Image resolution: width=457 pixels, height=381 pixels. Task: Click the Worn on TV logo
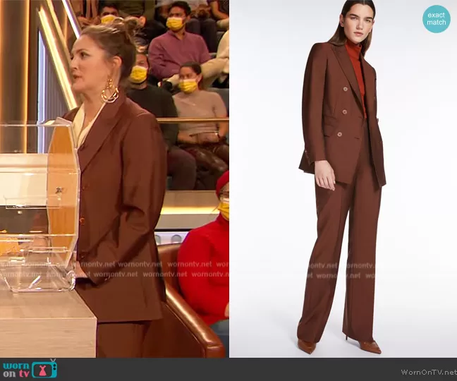click(x=30, y=369)
